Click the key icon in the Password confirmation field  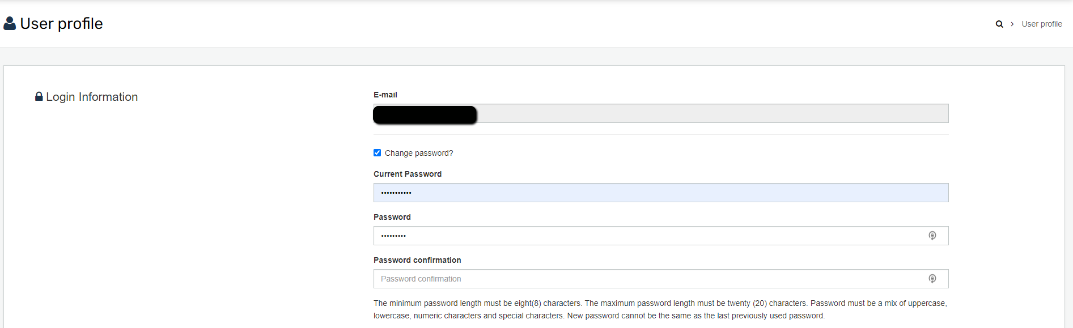[932, 279]
